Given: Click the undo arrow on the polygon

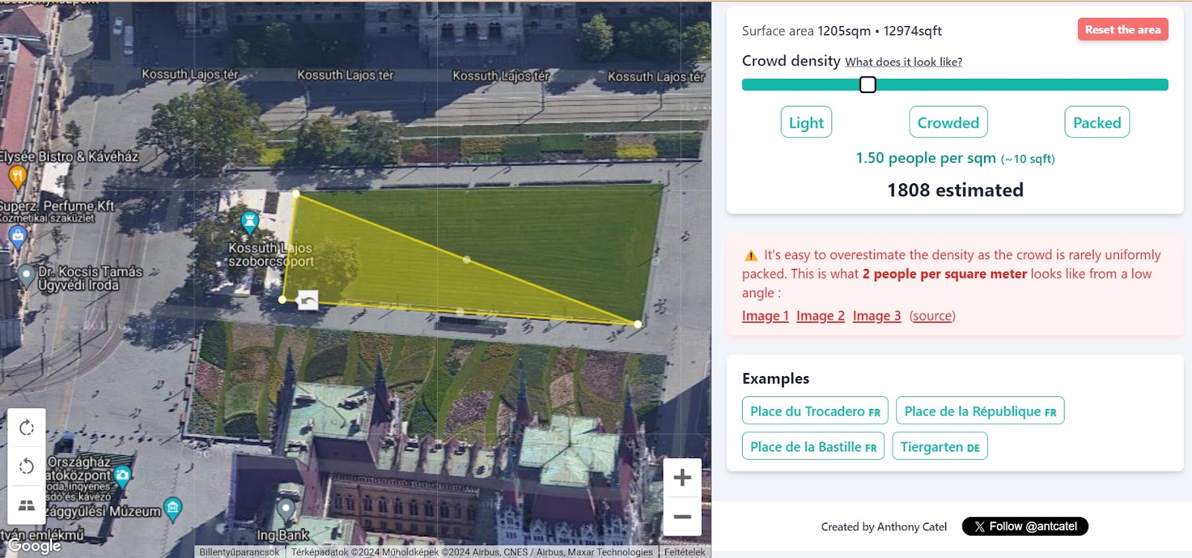Looking at the screenshot, I should [308, 300].
